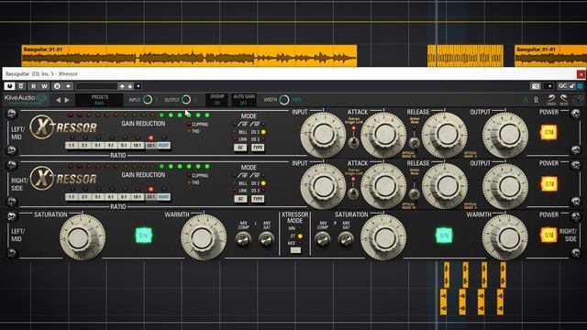Toggle Right/Side saturation green ON button
Viewport: 587px width, 330px height.
[x=444, y=236]
